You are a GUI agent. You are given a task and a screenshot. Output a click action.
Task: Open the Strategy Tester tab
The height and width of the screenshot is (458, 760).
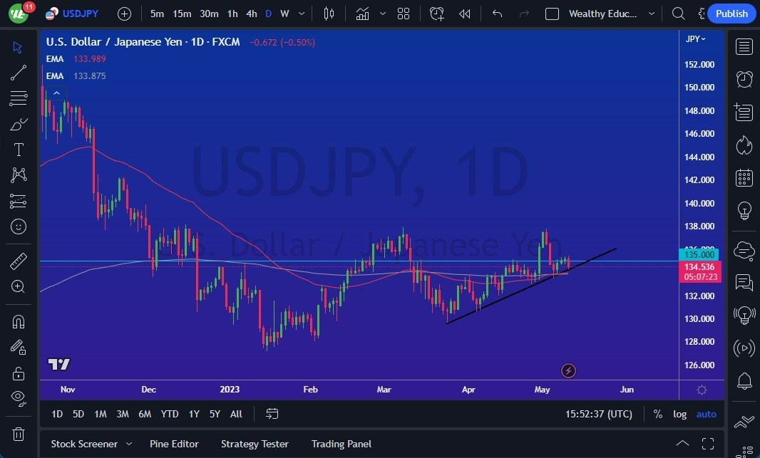pyautogui.click(x=255, y=443)
